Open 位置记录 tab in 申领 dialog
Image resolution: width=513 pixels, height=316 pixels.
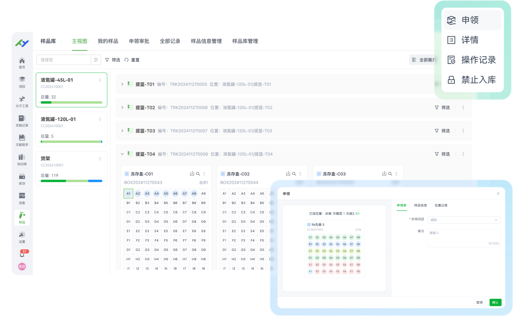tap(441, 205)
